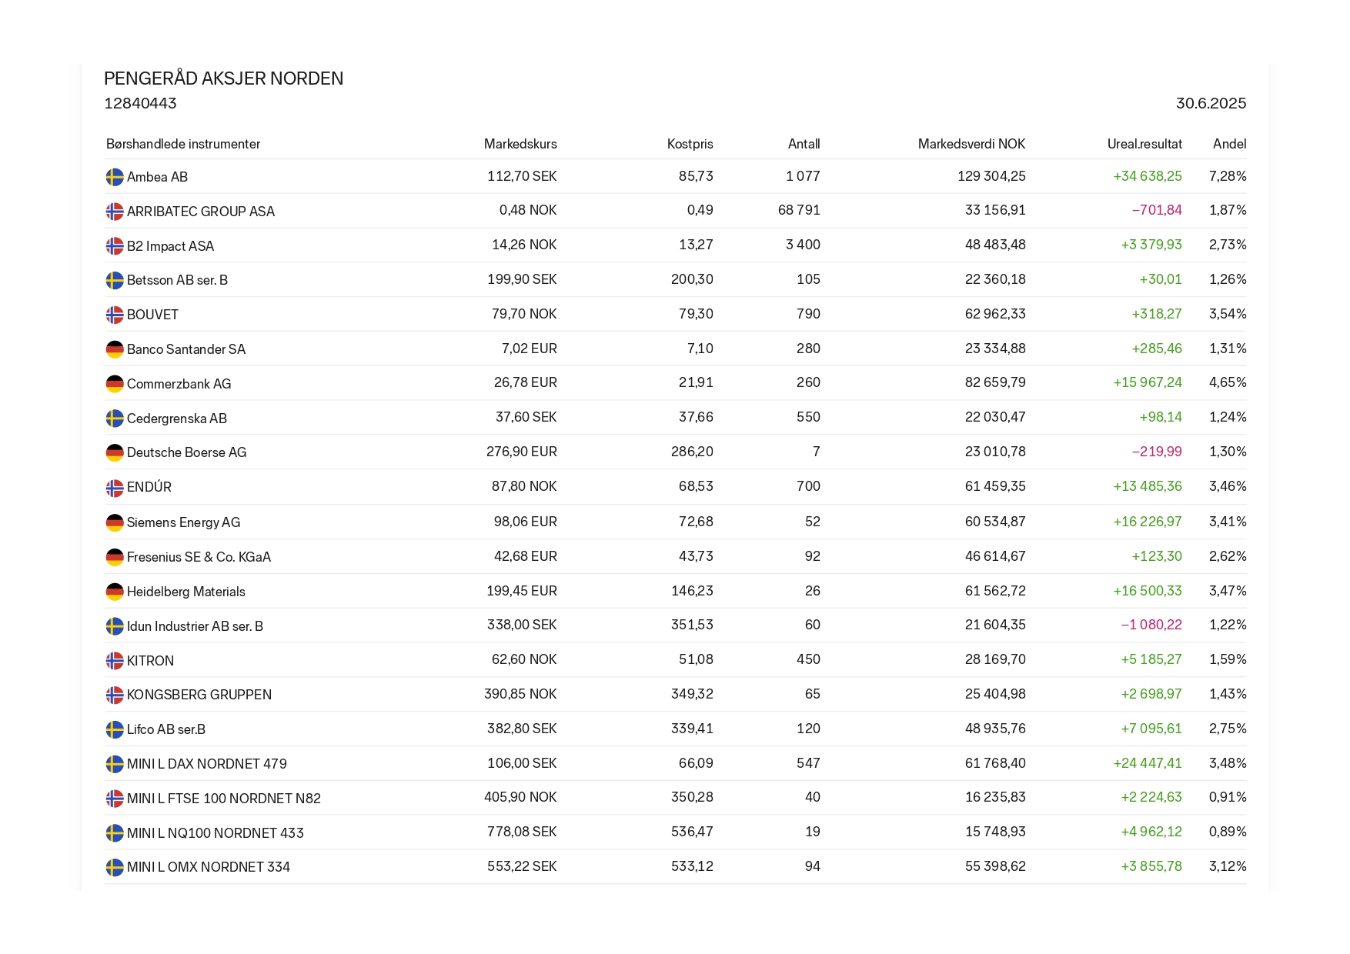Open the Ambea AB instrument name
Viewport: 1350px width, 954px height.
[157, 177]
